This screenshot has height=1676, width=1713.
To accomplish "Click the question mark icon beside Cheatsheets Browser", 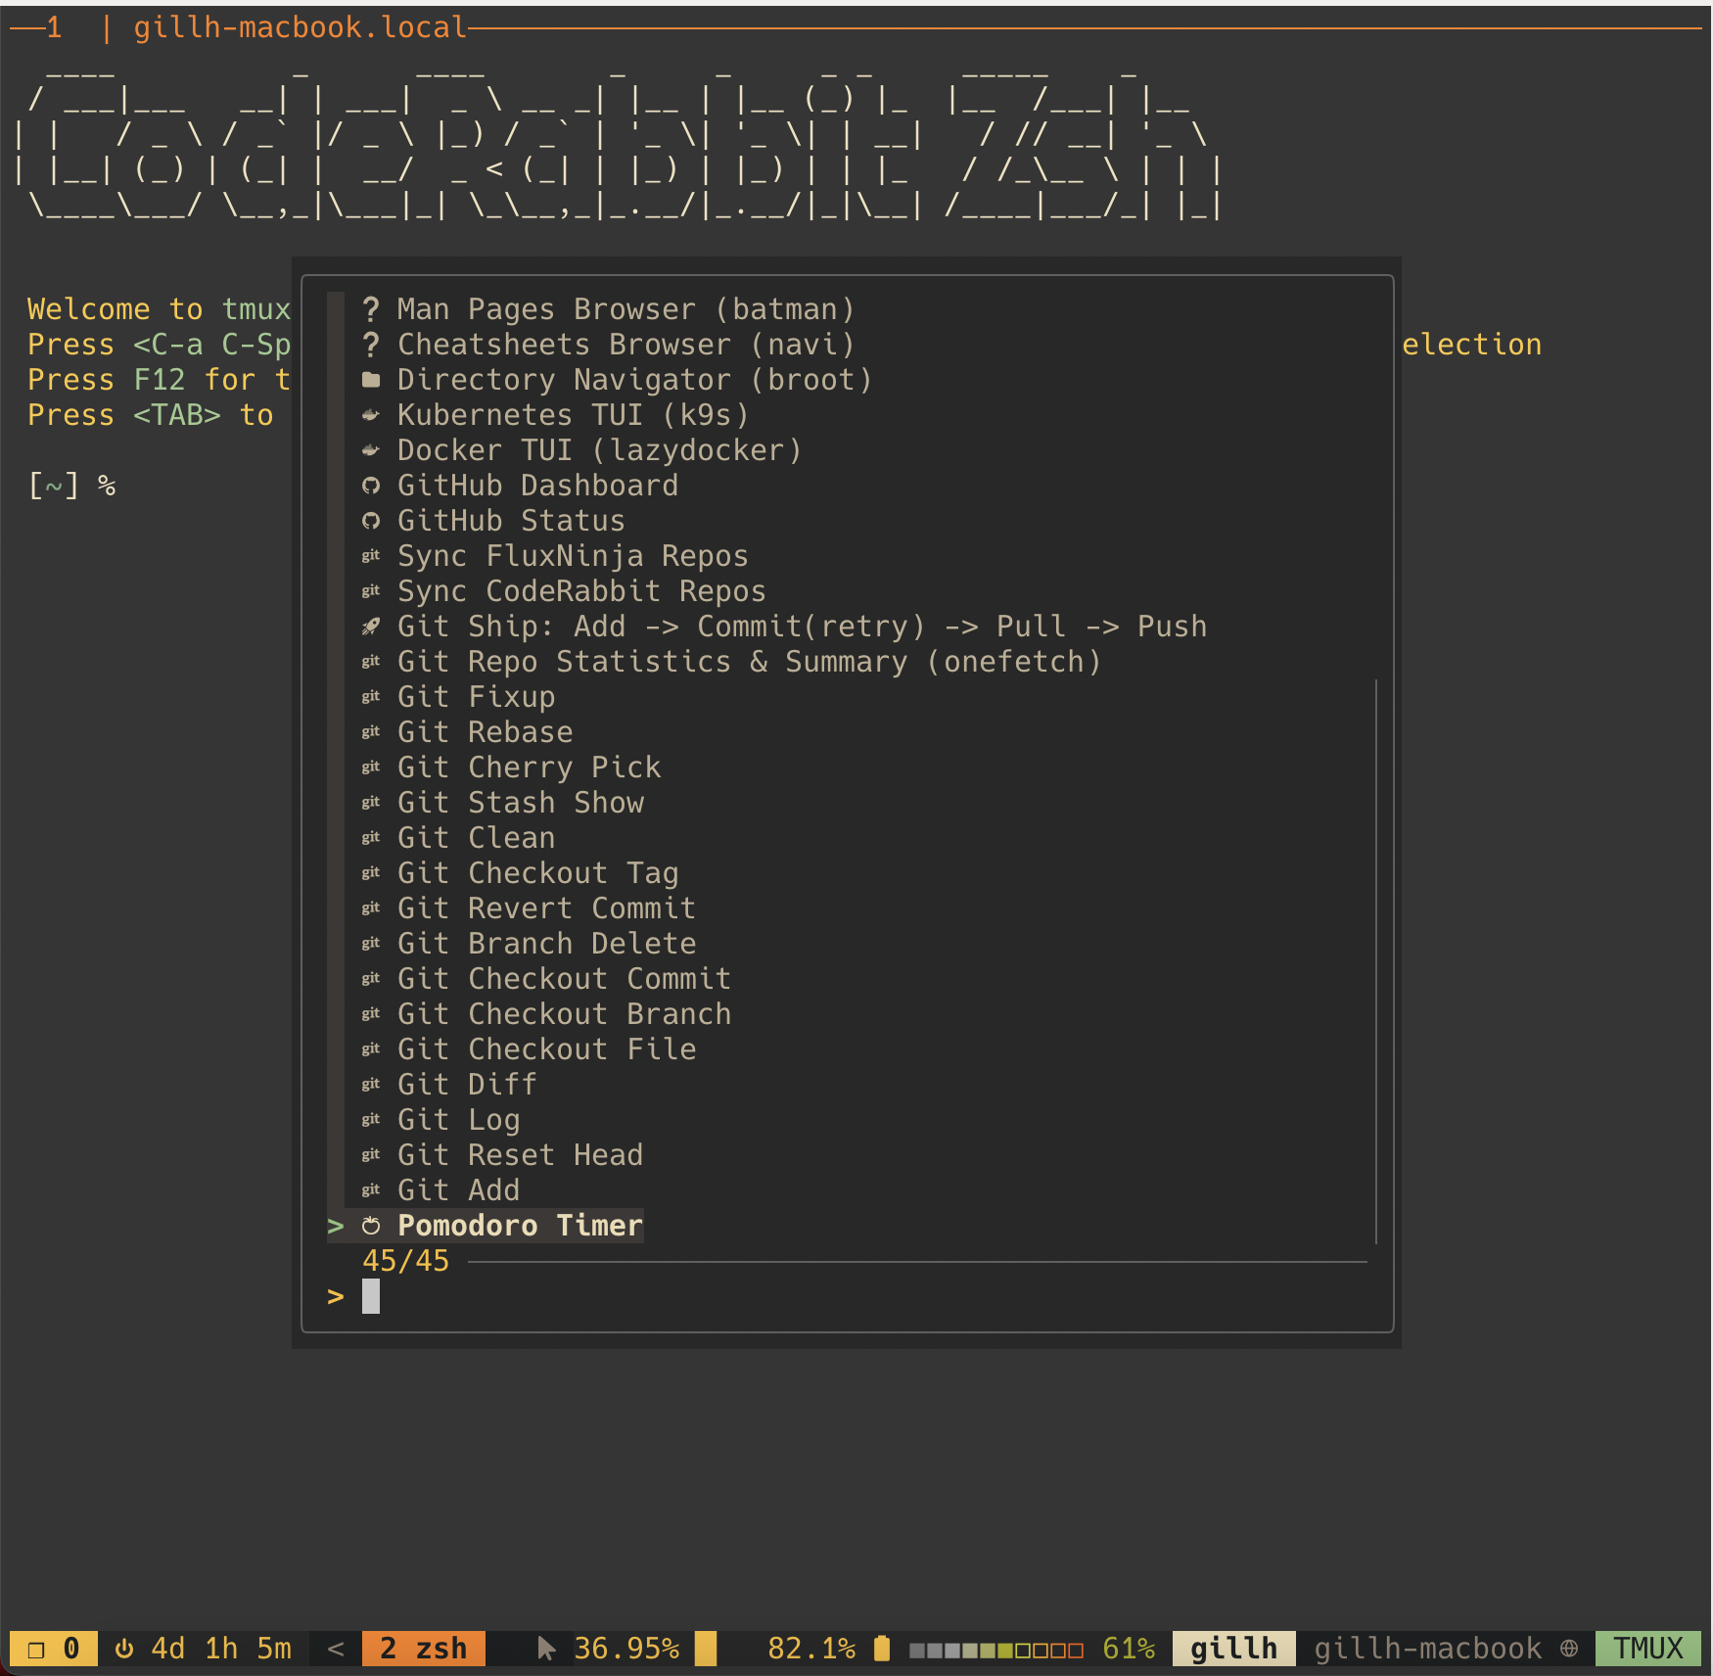I will (x=371, y=345).
